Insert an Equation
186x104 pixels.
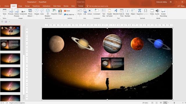pos(139,12)
